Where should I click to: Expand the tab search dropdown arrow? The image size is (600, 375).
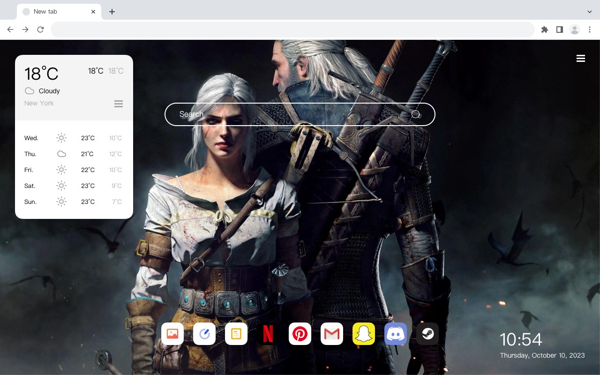pos(590,12)
